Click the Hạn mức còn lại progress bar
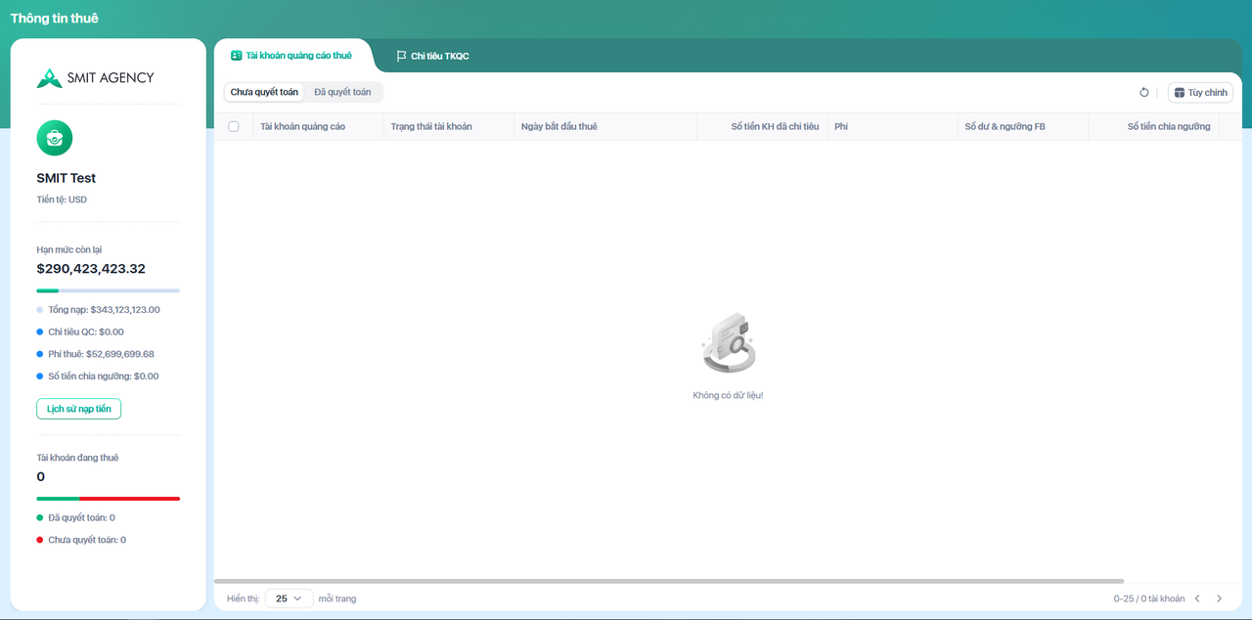Screen dimensions: 1252x620 (108, 290)
